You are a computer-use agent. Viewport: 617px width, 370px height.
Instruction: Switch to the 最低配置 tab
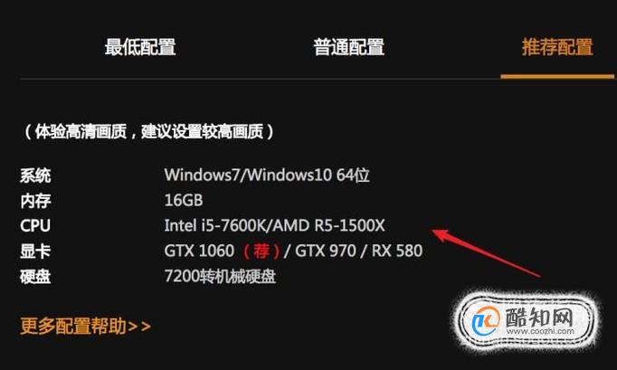tap(140, 47)
